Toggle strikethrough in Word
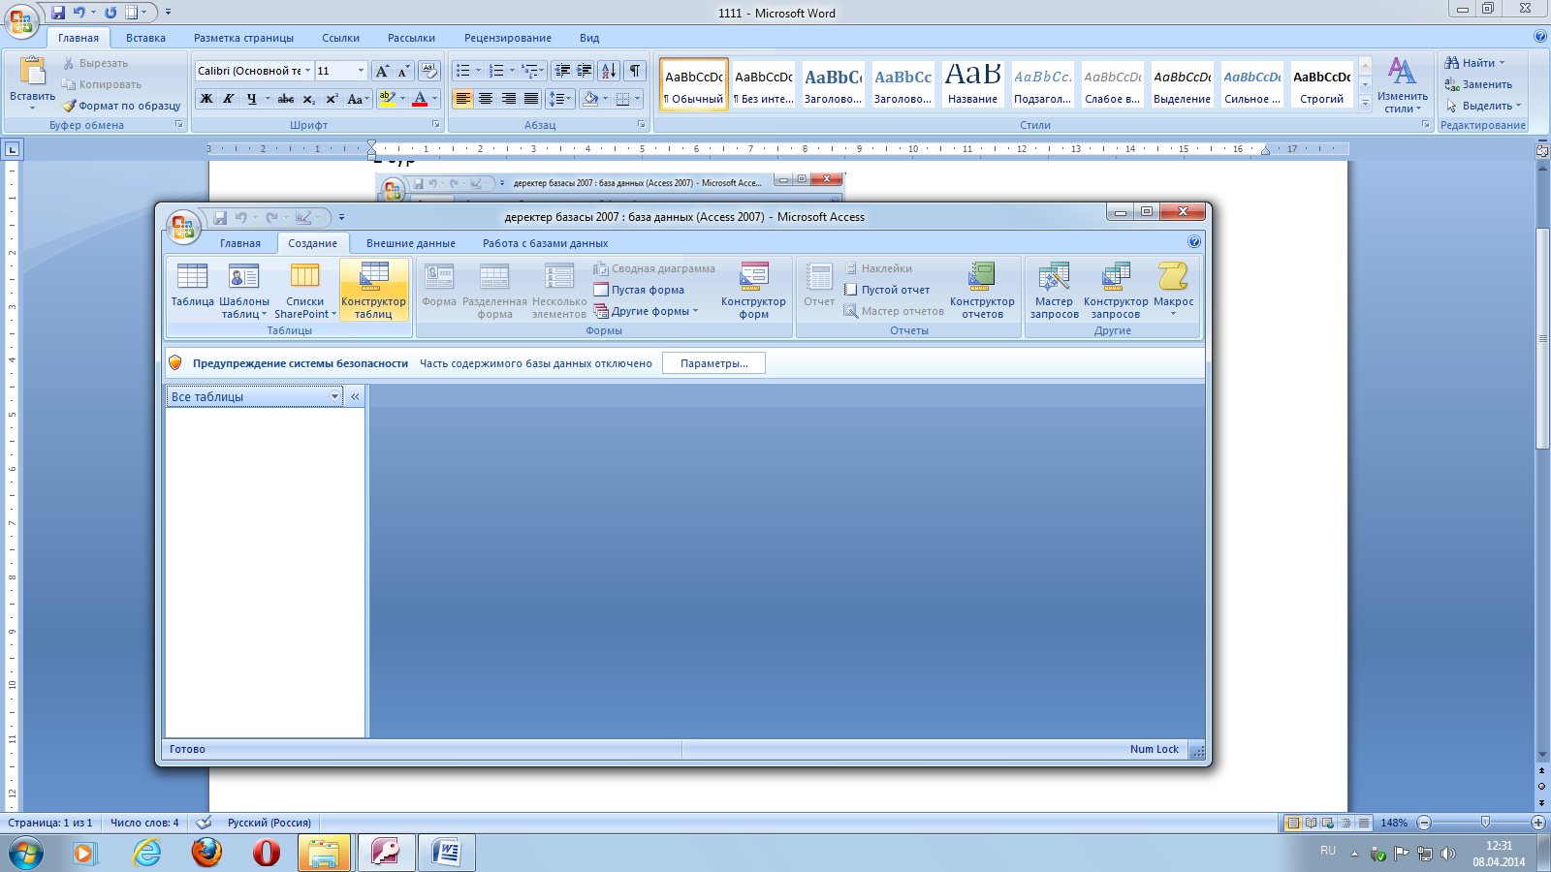Viewport: 1551px width, 872px height. (286, 99)
